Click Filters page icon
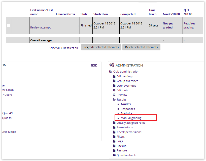 click(114, 137)
